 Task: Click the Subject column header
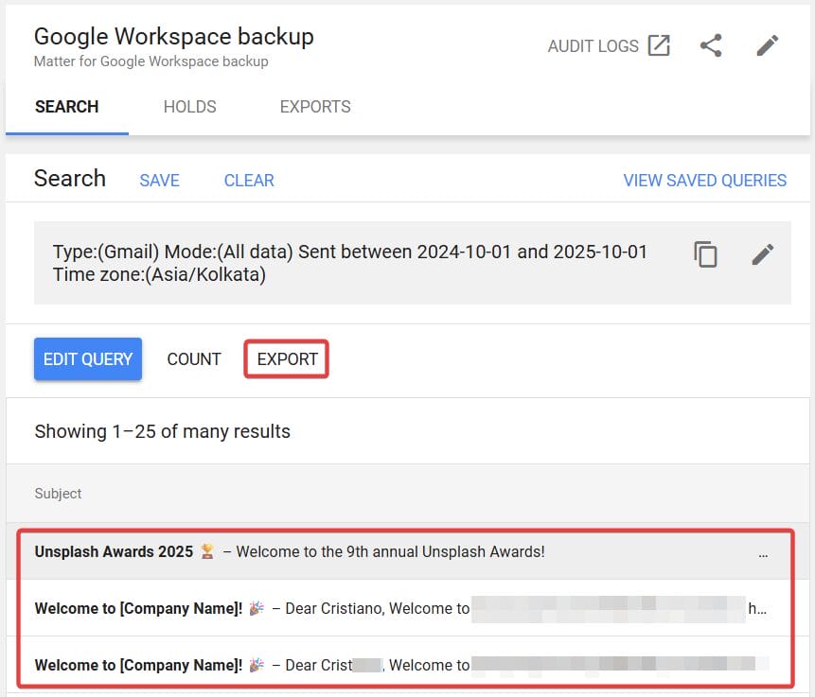[x=59, y=494]
